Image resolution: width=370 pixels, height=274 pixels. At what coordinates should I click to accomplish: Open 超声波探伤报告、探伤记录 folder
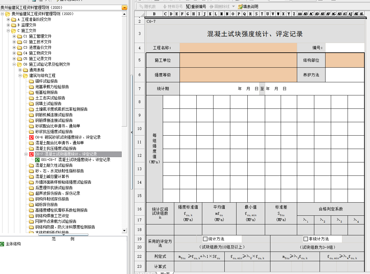pyautogui.click(x=58, y=193)
